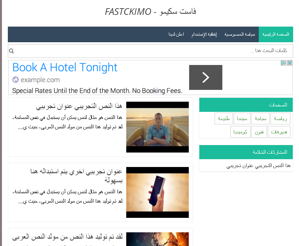Open thumbnail of man with crossed arms
The height and width of the screenshot is (246, 299).
click(x=158, y=127)
